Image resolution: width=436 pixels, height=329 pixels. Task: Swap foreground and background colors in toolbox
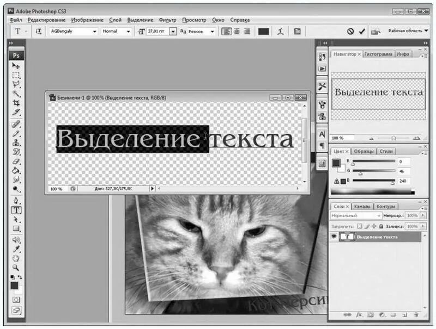[20, 277]
